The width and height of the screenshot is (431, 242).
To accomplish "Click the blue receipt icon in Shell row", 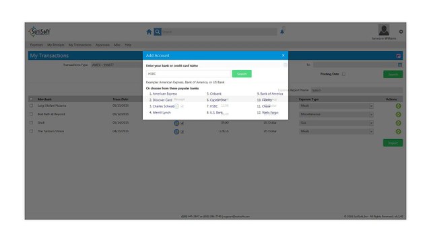I will (x=176, y=123).
